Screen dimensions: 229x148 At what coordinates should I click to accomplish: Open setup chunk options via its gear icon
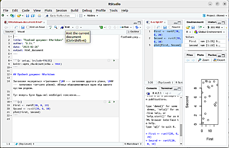click(109, 60)
